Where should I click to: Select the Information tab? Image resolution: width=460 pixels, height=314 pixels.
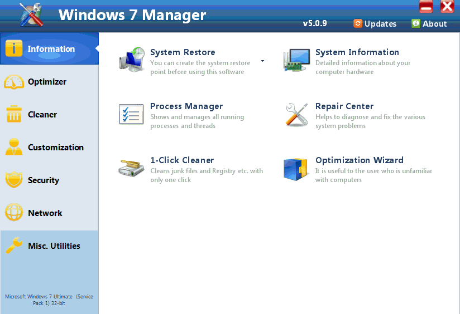[50, 49]
